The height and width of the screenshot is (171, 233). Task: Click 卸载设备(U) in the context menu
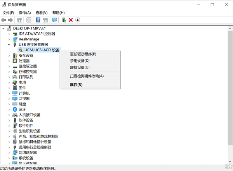[80, 67]
